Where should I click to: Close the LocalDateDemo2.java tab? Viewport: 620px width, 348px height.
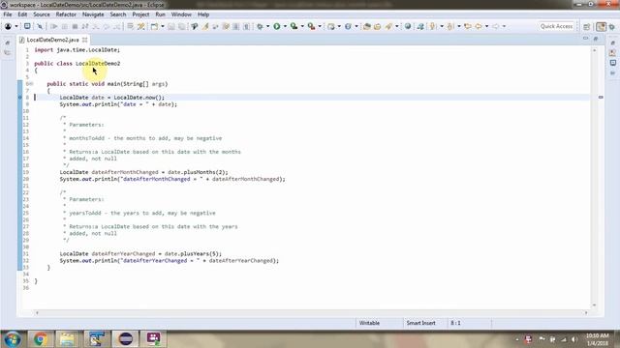84,40
